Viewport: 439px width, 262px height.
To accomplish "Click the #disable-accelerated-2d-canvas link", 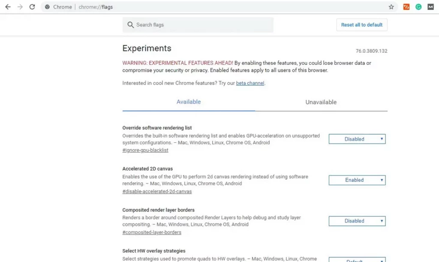I will (157, 191).
